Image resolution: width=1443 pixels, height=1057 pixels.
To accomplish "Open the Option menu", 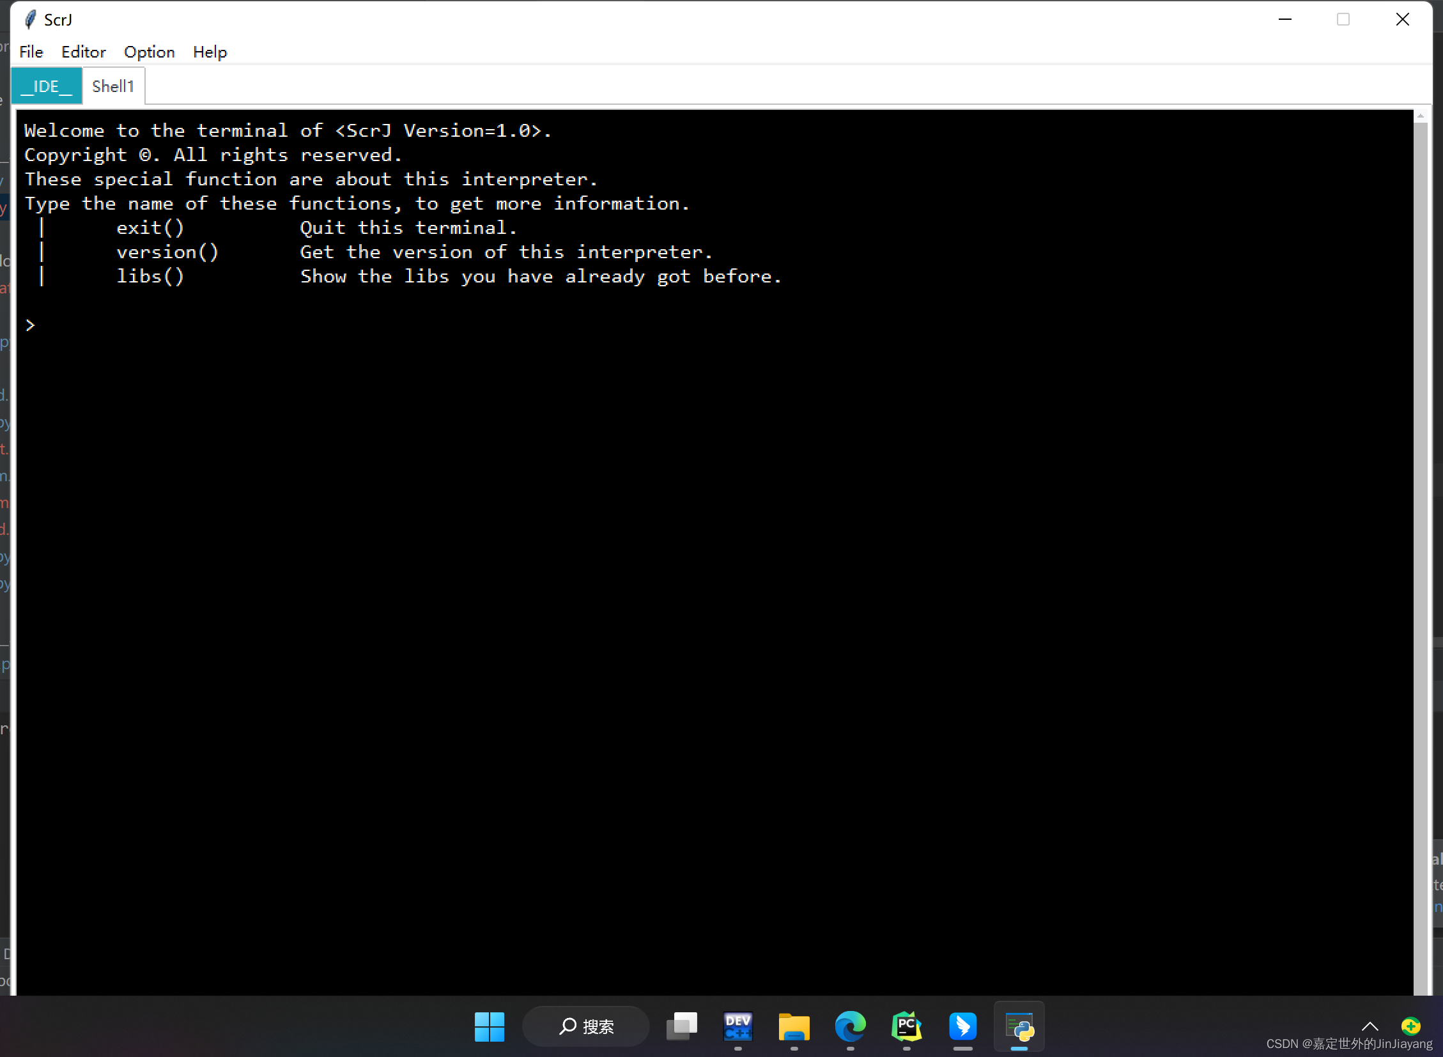I will click(x=149, y=52).
